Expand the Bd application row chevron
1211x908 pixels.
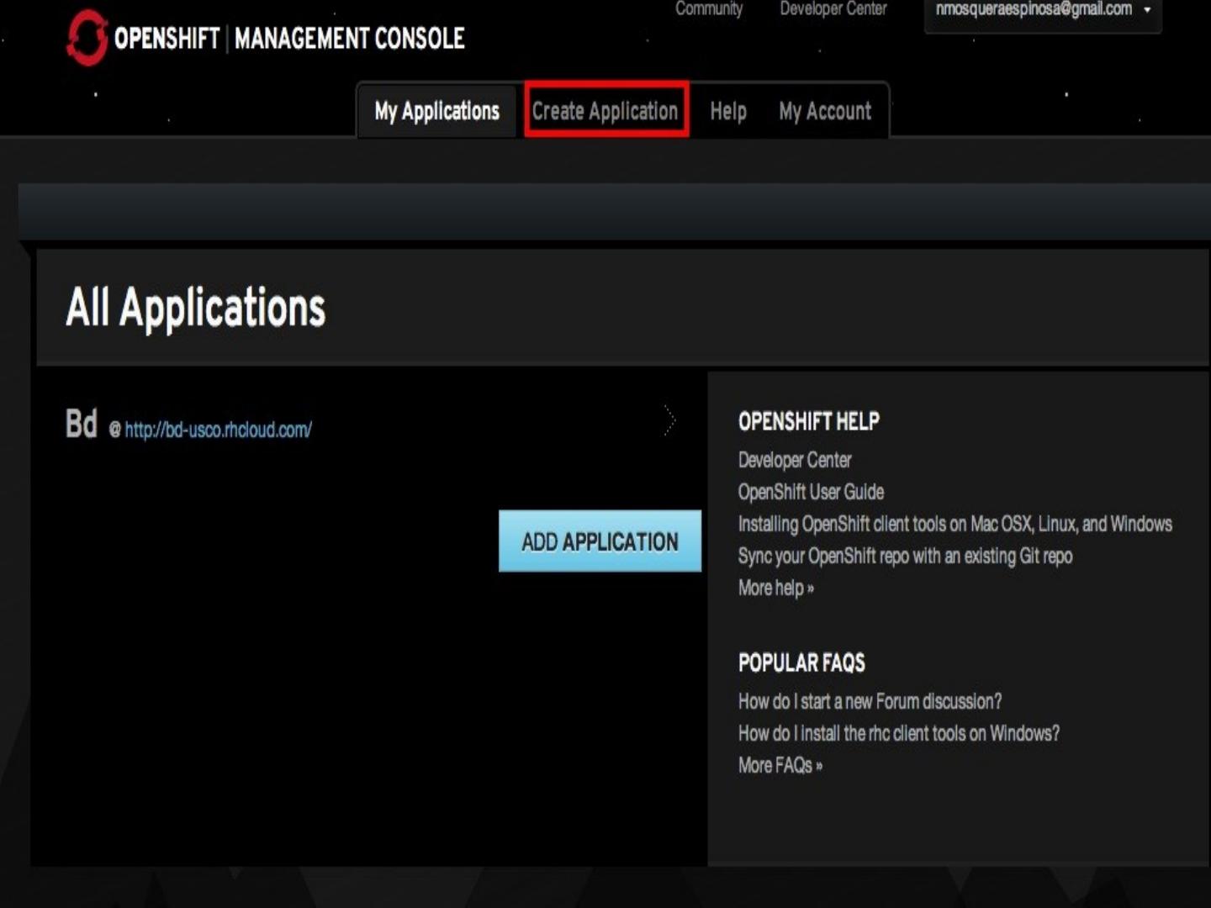tap(669, 420)
